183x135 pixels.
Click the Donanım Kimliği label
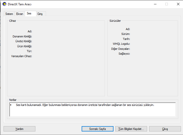[x=22, y=36]
